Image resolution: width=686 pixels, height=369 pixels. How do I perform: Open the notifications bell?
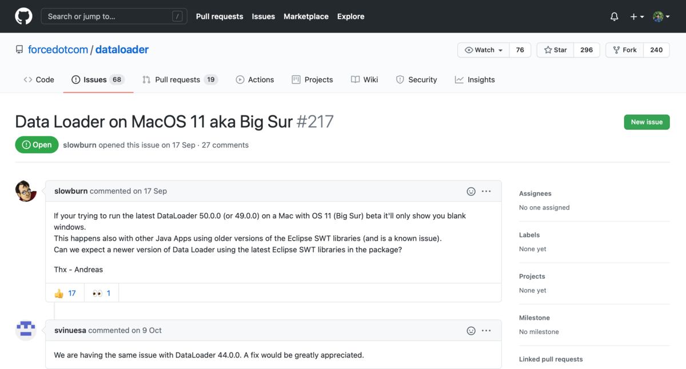(614, 17)
